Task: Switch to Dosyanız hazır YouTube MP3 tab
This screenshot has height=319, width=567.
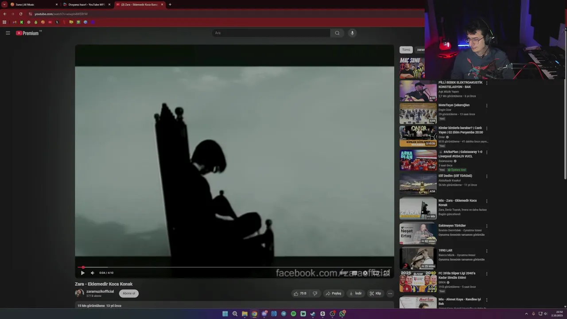Action: point(87,4)
